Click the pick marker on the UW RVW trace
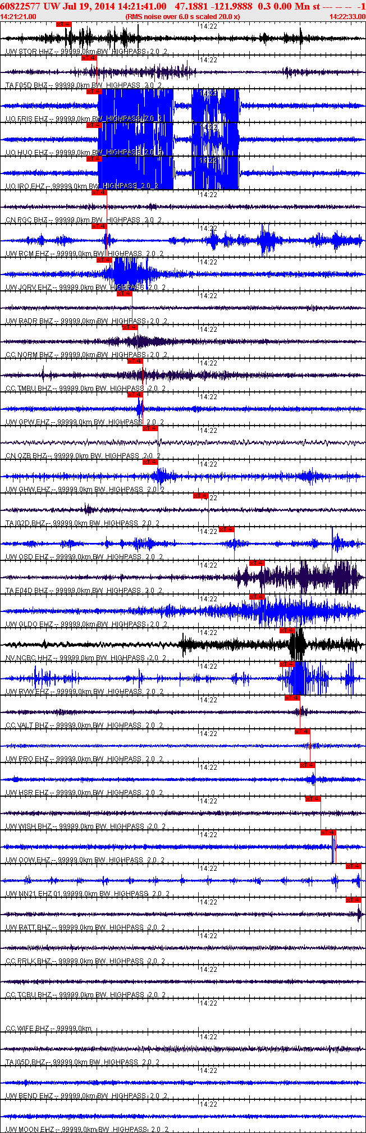This screenshot has height=1133, width=366. coord(287,664)
